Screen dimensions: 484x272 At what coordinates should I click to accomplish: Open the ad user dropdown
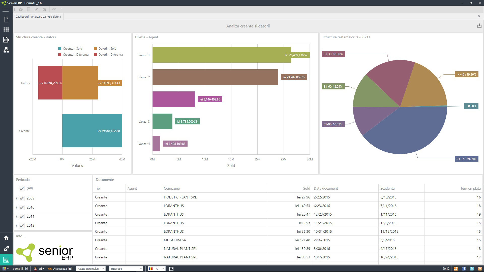pyautogui.click(x=39, y=269)
